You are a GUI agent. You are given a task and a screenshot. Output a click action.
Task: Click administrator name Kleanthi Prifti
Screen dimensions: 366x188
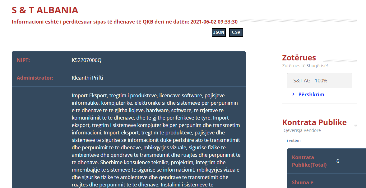[87, 78]
